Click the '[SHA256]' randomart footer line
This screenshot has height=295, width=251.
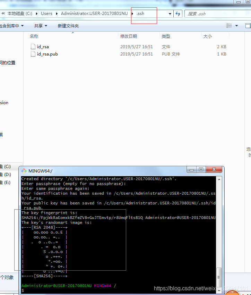tap(44, 276)
